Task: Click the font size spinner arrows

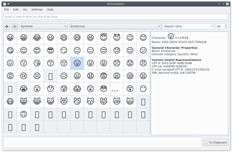Action: click(x=226, y=26)
